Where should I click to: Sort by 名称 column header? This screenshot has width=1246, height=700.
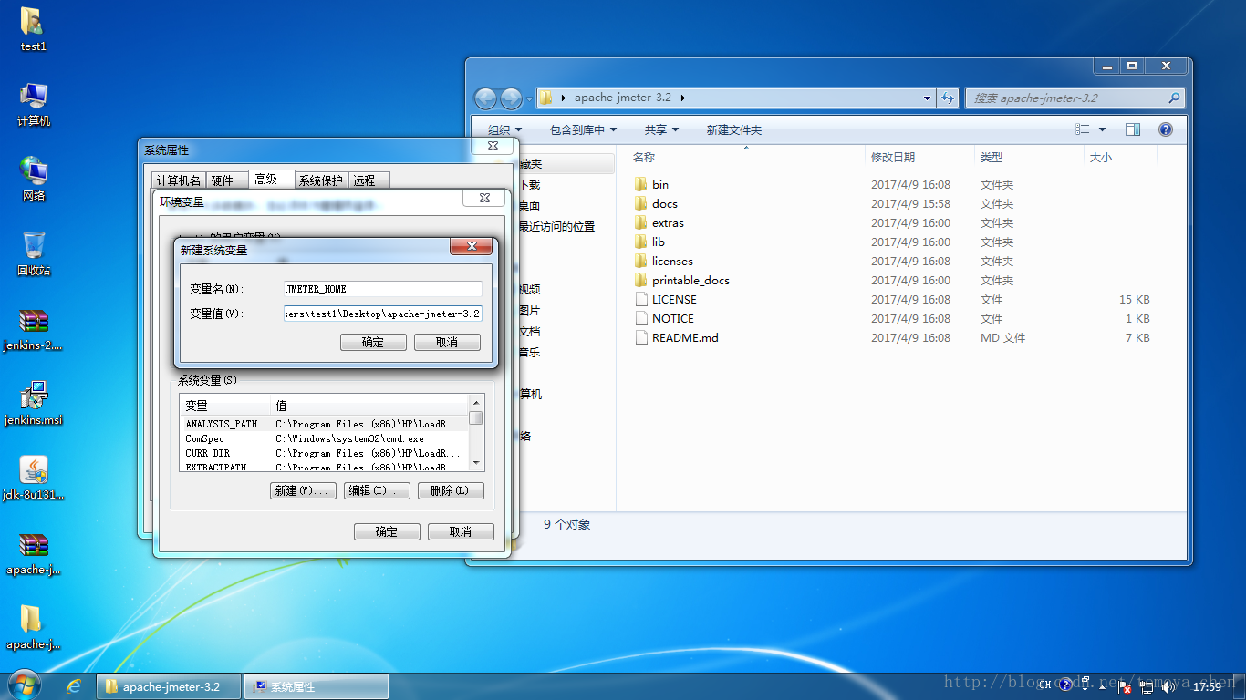746,157
